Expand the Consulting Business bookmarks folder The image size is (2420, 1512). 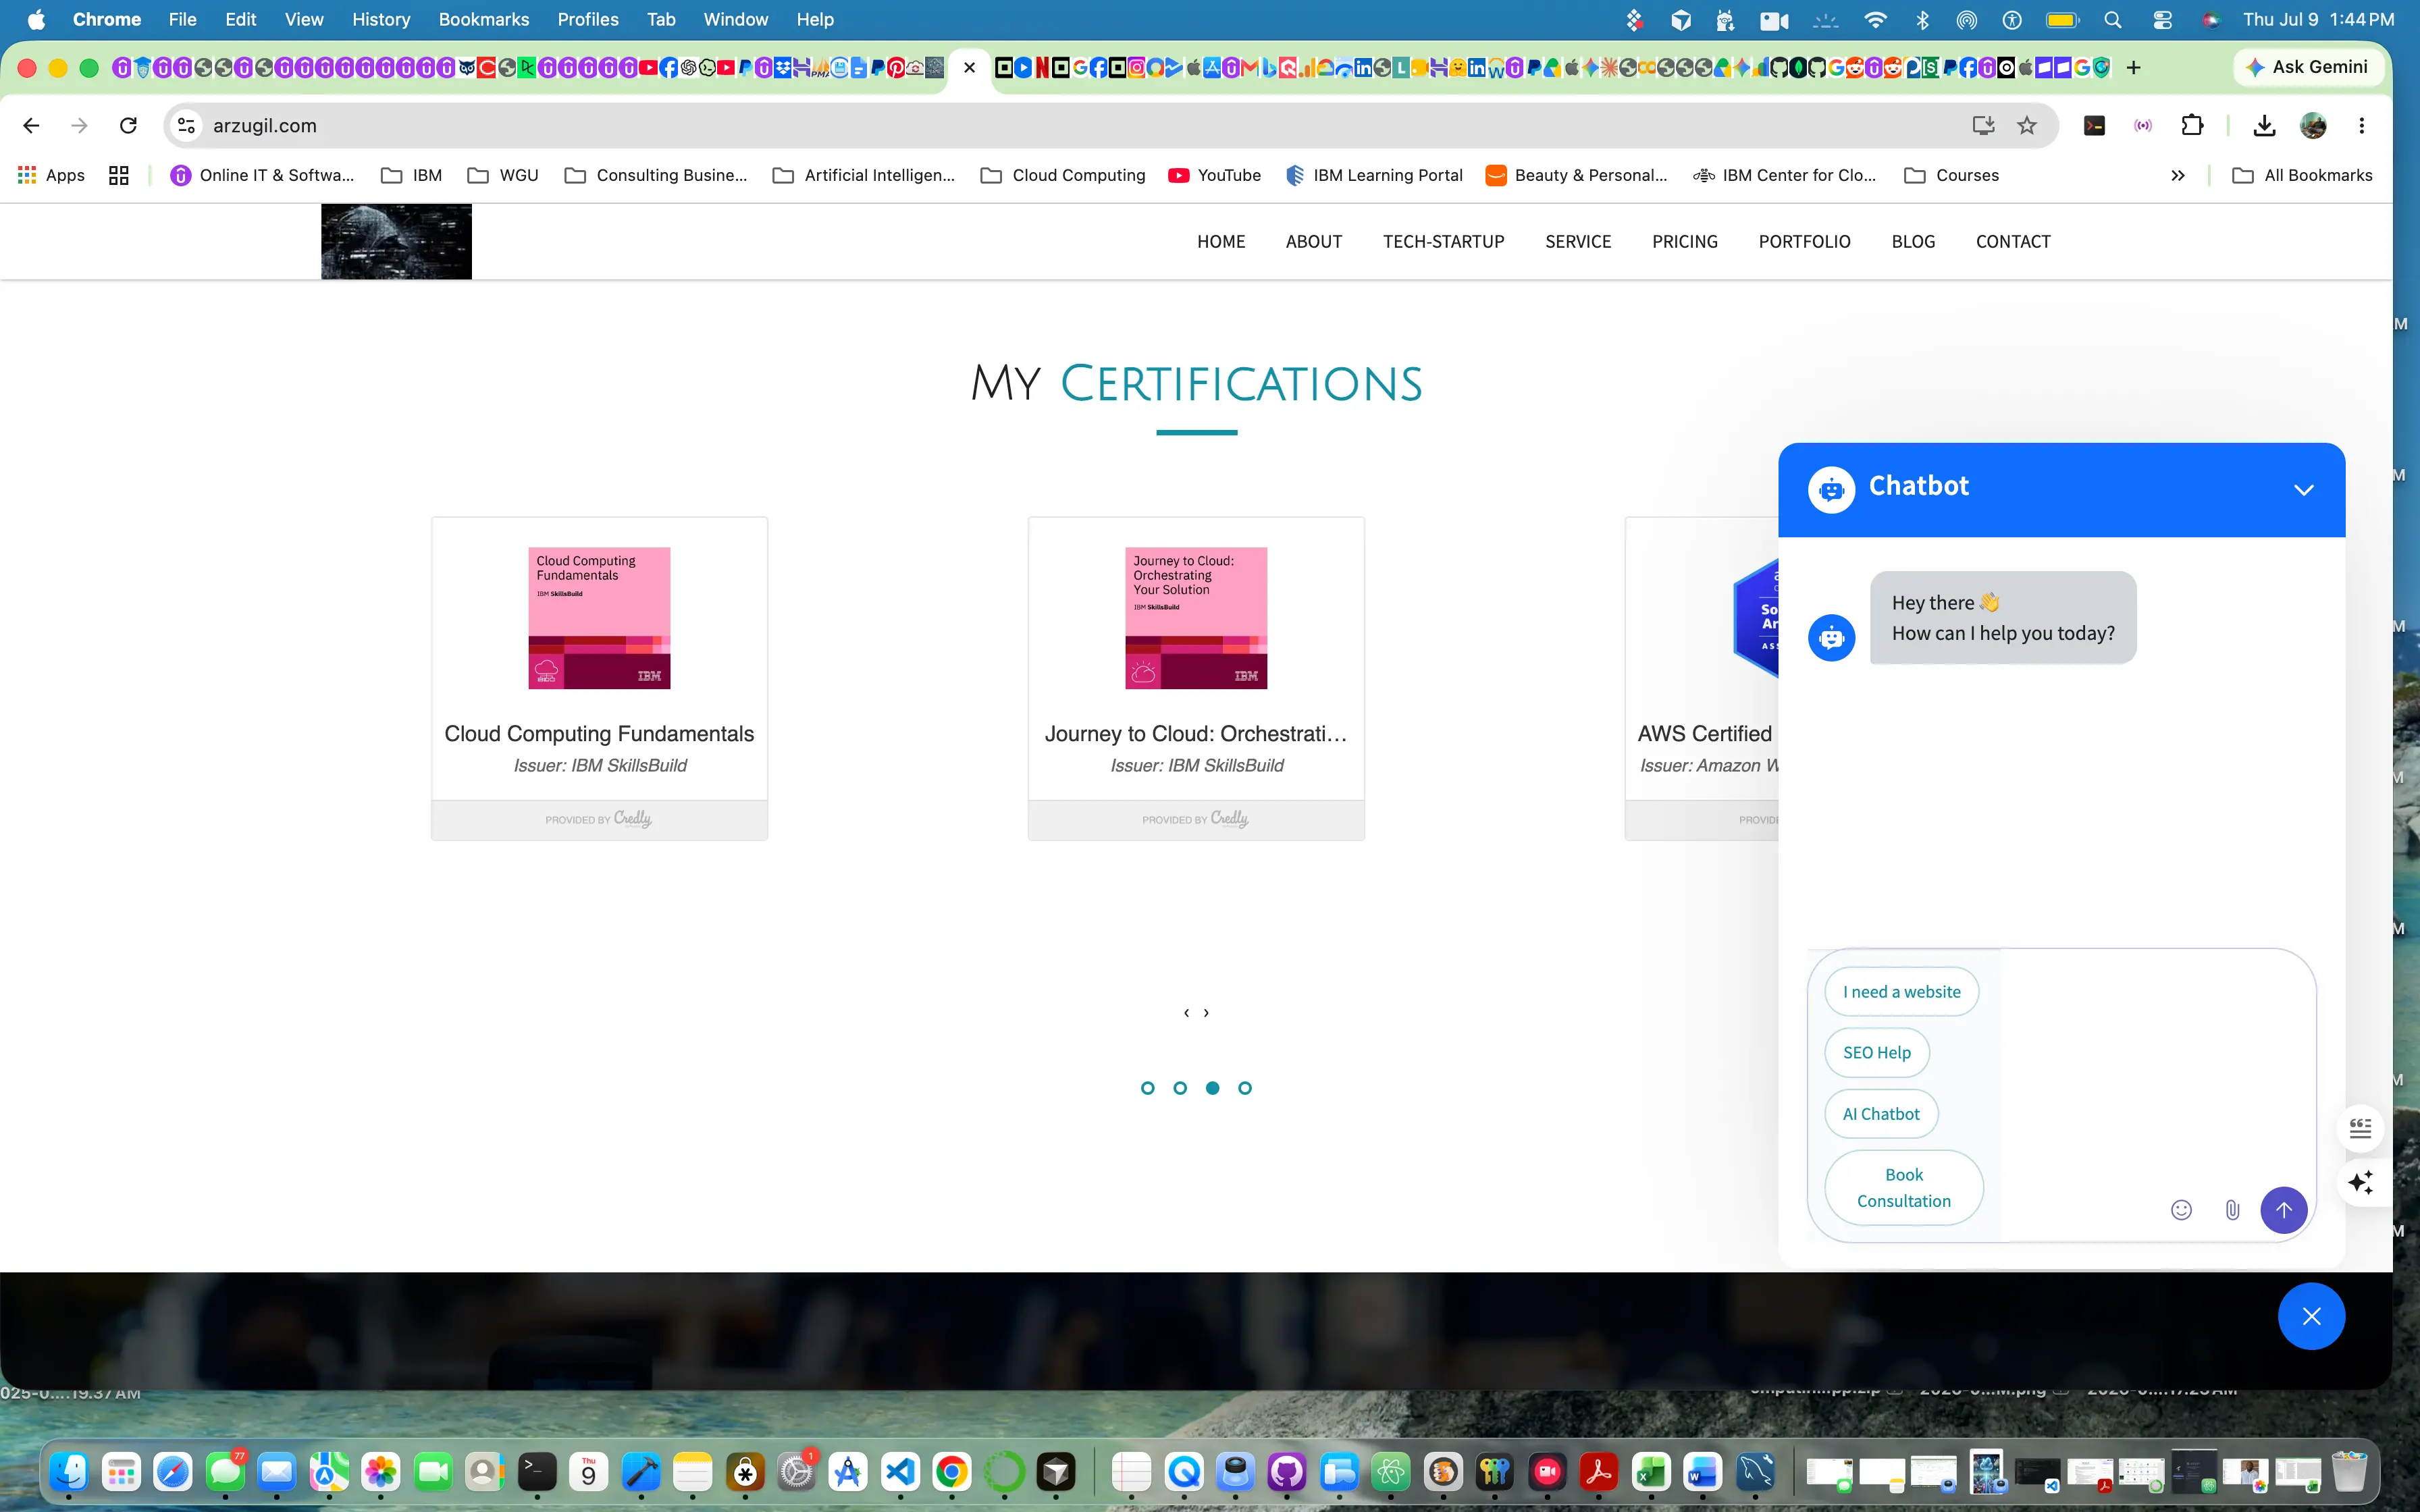(656, 175)
